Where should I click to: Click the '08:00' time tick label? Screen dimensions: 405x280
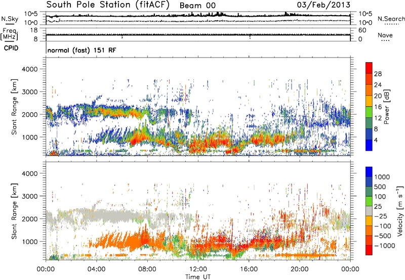point(147,269)
